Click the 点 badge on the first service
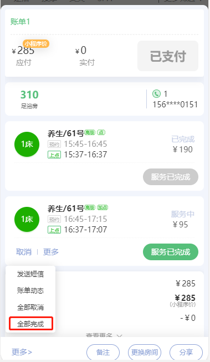Screen dimensions: 210x362 [x=101, y=132]
